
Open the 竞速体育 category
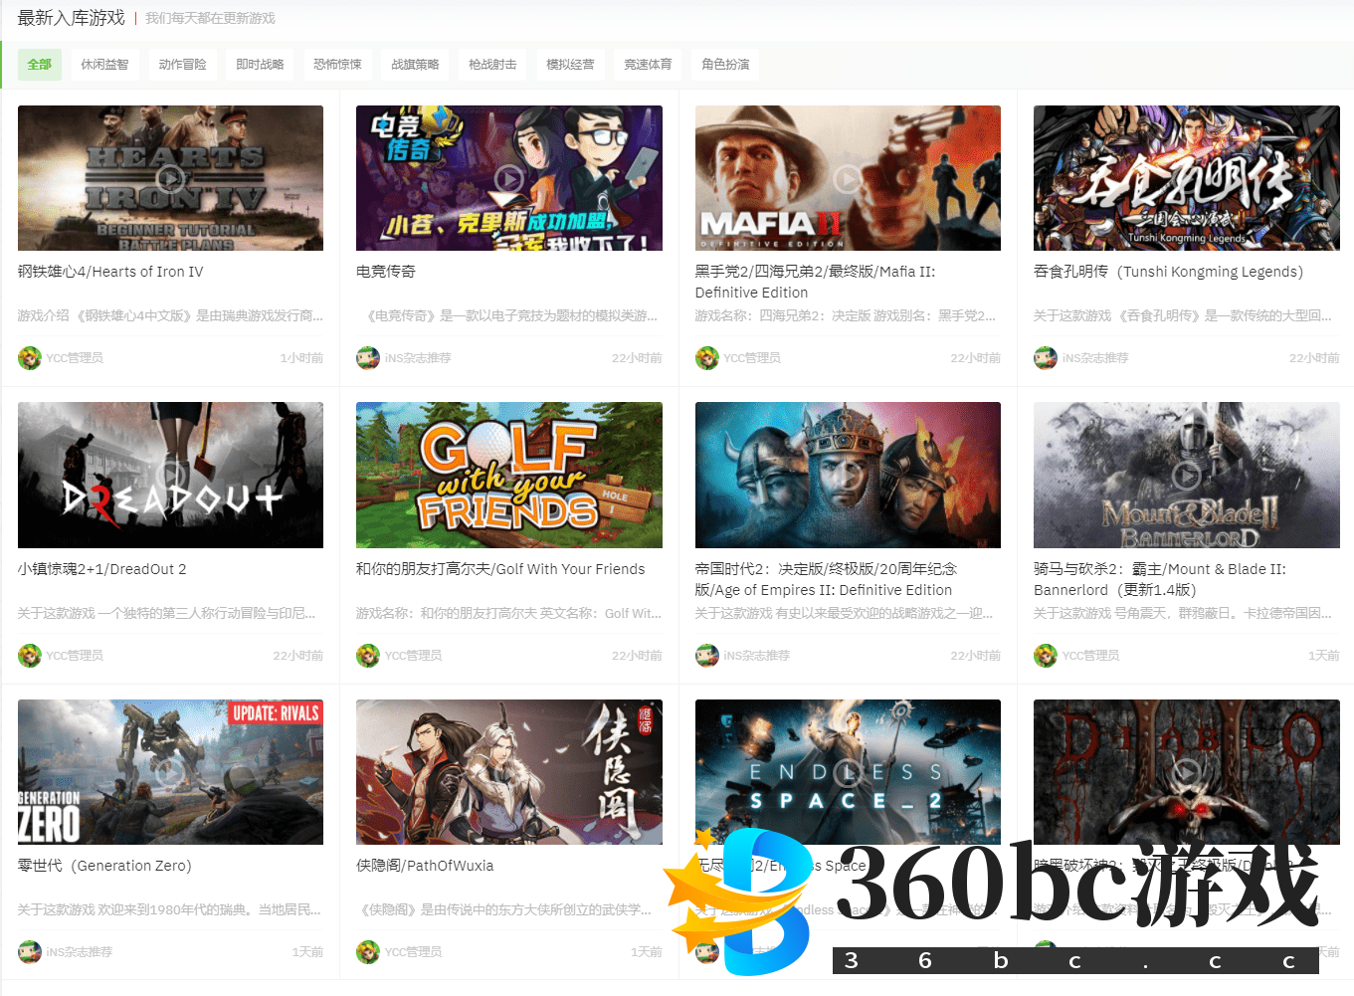click(x=648, y=65)
